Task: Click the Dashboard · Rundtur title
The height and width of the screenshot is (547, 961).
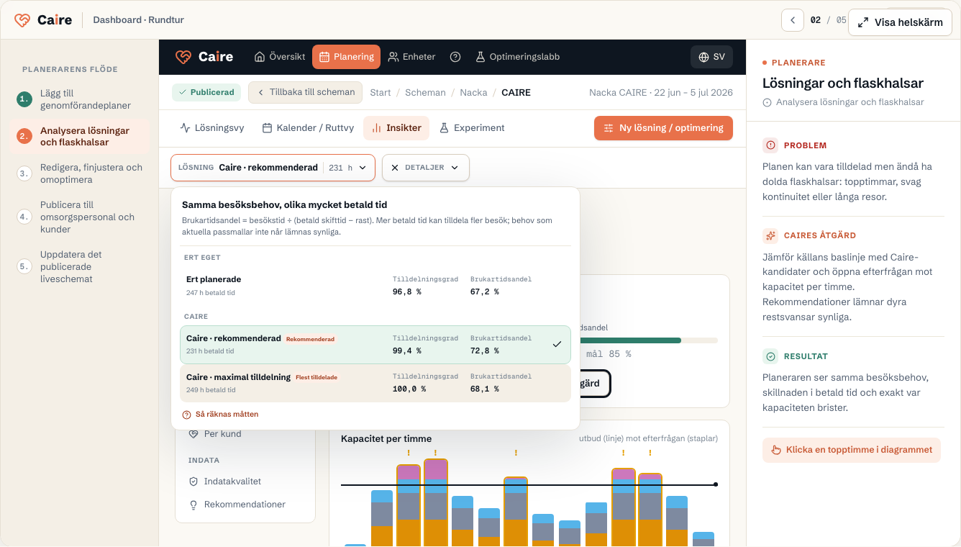Action: pyautogui.click(x=139, y=20)
